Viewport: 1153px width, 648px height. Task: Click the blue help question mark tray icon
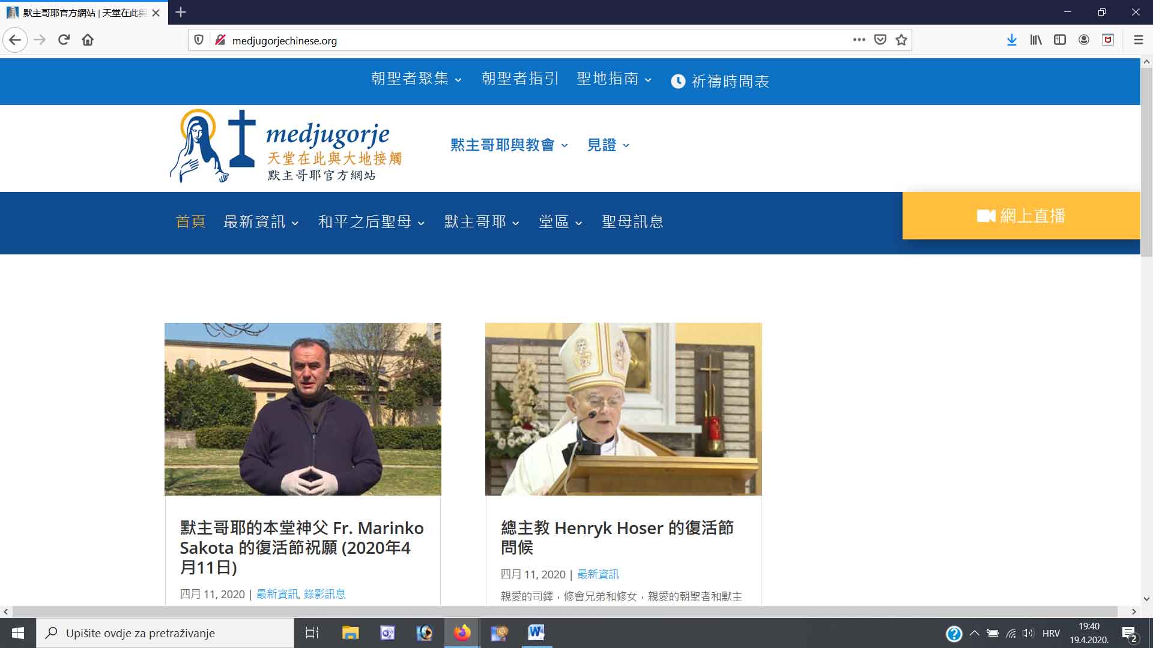coord(954,634)
